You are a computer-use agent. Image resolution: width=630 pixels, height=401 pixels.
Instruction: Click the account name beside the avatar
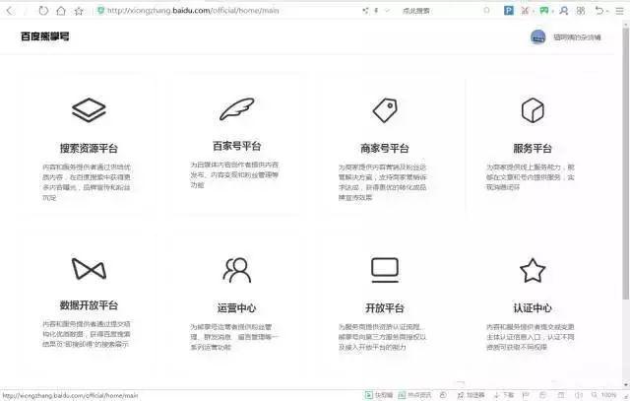pos(577,37)
